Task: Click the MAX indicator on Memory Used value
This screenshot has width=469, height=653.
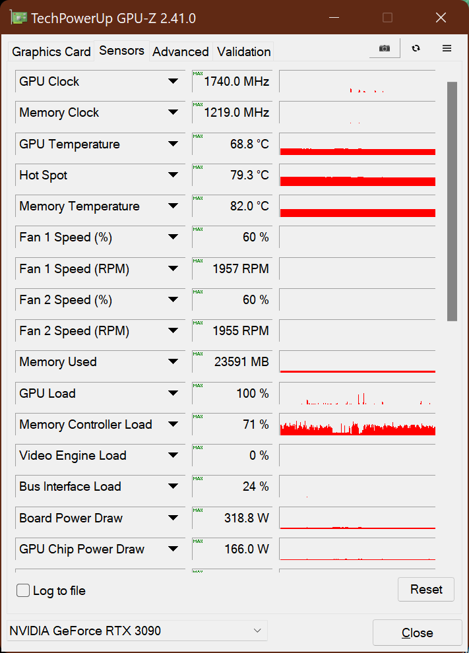Action: click(x=198, y=354)
